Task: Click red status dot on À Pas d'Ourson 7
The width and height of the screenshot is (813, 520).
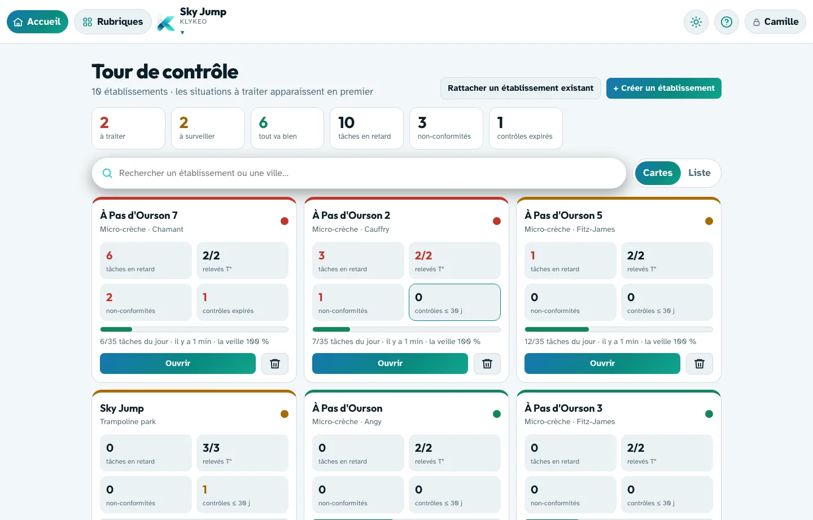Action: pyautogui.click(x=285, y=221)
